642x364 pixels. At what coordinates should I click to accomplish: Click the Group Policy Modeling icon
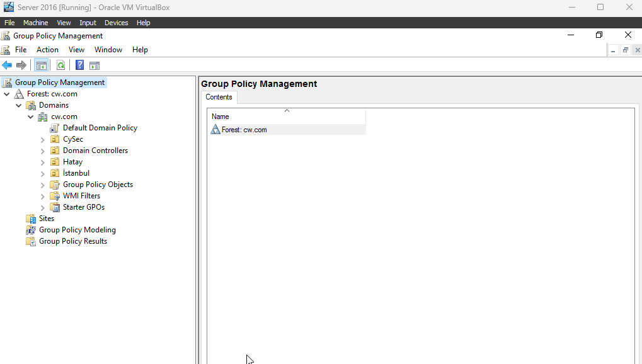(x=31, y=230)
